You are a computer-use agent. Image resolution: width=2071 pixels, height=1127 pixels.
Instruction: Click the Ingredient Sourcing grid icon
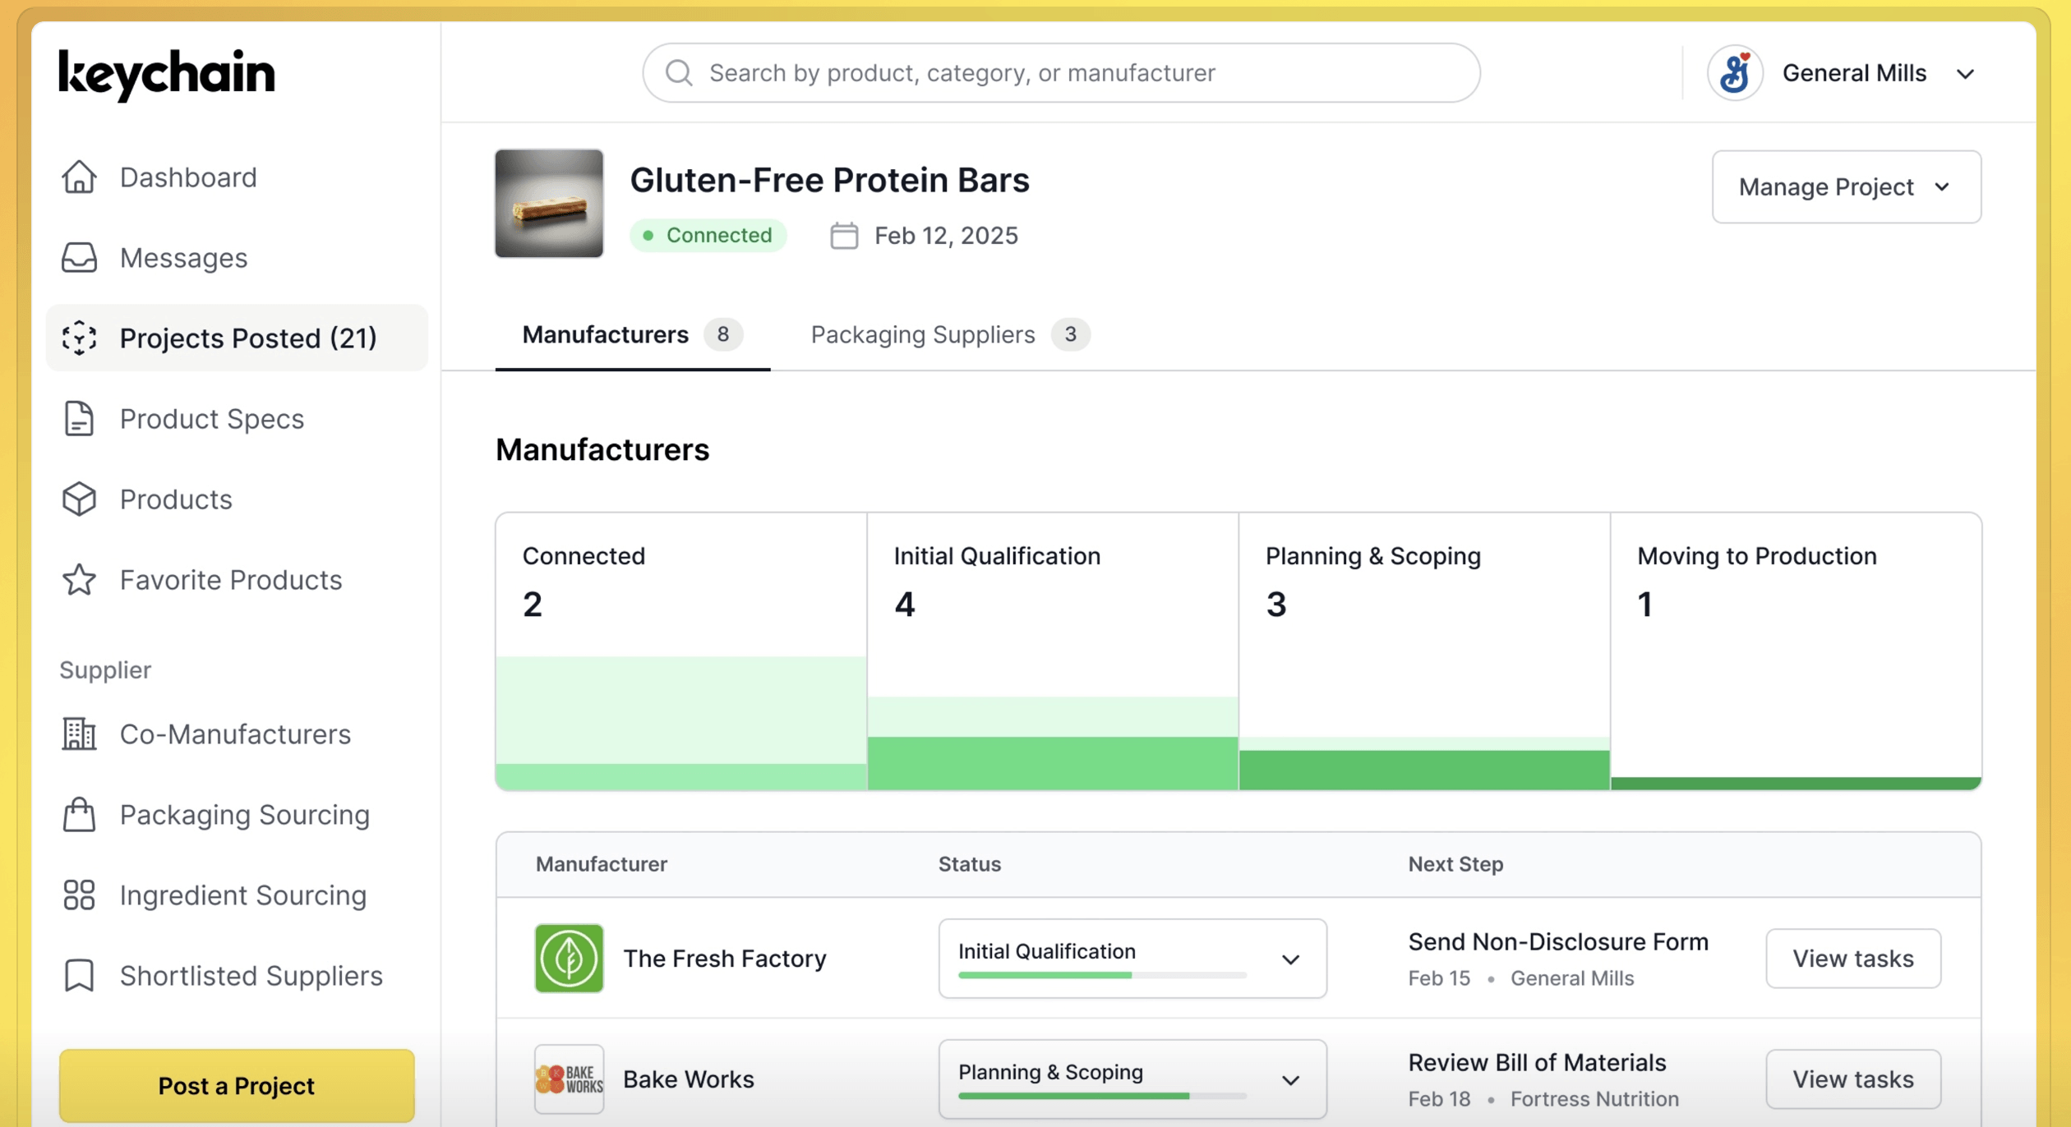(x=79, y=895)
